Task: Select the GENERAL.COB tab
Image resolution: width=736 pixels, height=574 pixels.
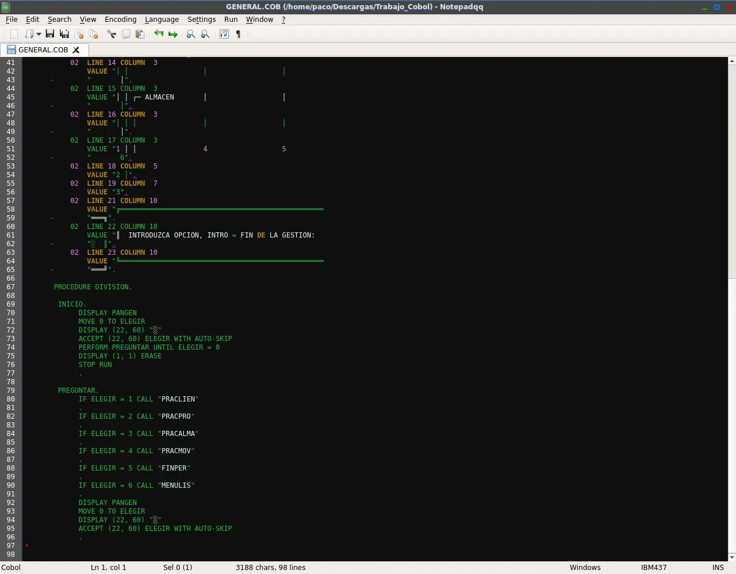Action: 44,49
